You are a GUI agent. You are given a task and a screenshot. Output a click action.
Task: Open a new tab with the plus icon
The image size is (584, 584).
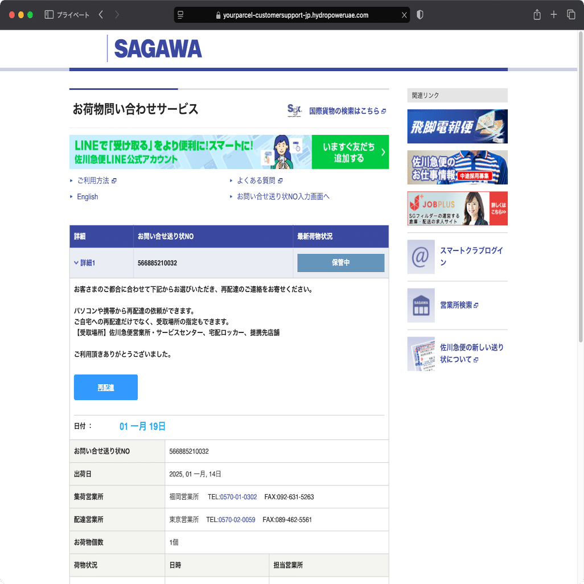click(x=553, y=15)
